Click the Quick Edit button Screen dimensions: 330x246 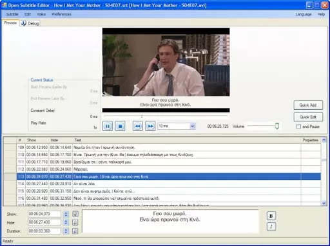click(x=308, y=117)
